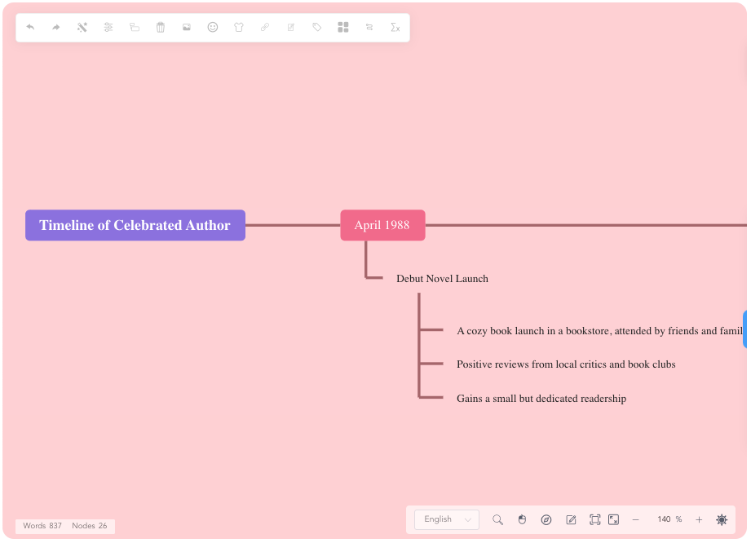Enter fullscreen with expand arrows icon
The image size is (751, 543).
(613, 520)
